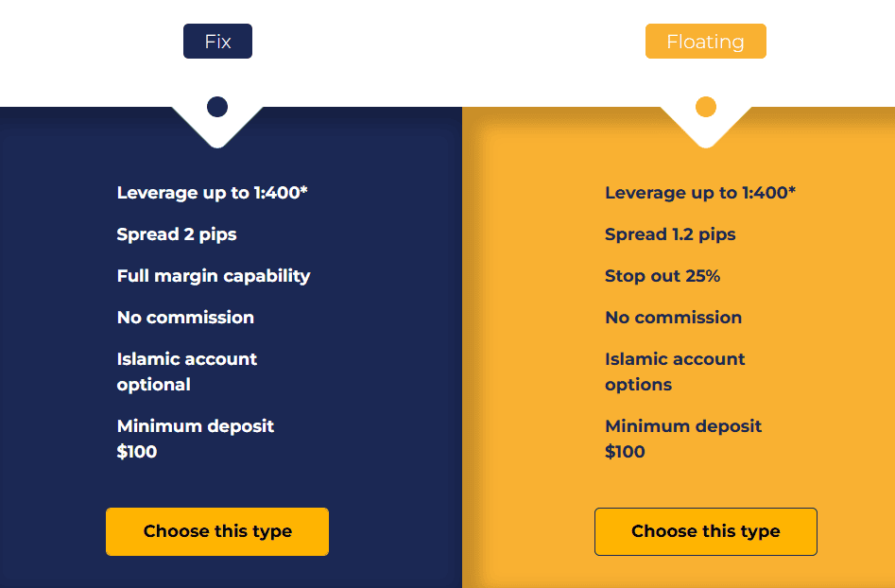
Task: Click No commission in the Floating panel
Action: [x=673, y=317]
